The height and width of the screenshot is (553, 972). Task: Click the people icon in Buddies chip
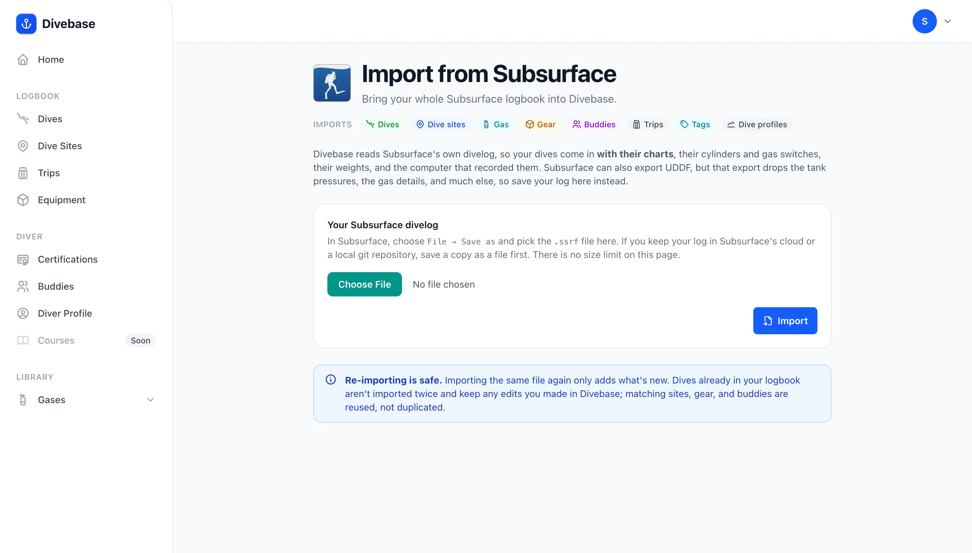click(576, 124)
